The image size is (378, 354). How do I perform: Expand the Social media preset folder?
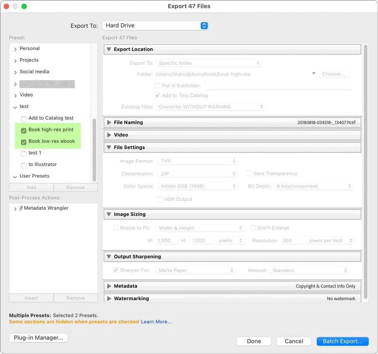coord(15,73)
